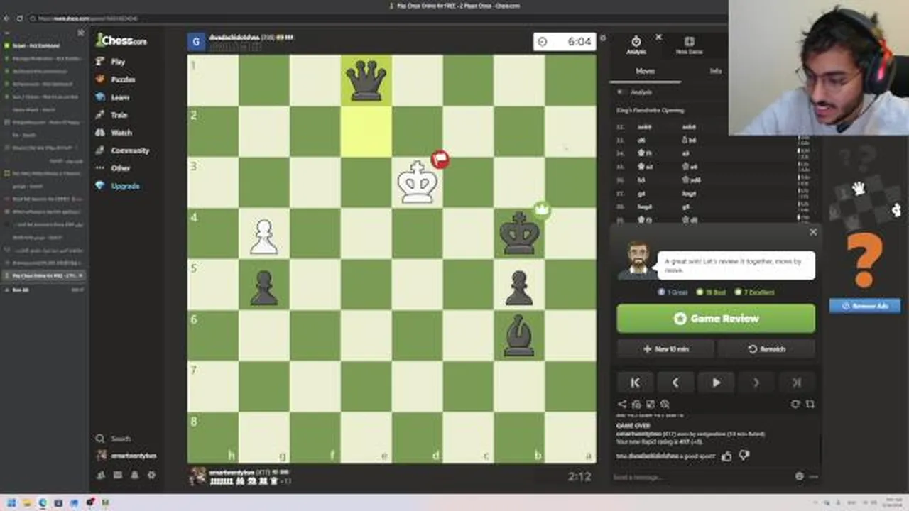Expand the Other menu in sidebar
Screen dimensions: 909x511
(x=114, y=168)
